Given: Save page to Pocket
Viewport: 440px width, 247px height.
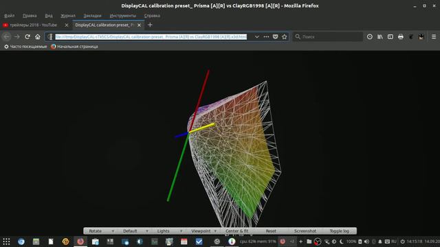Looking at the screenshot, I should (275, 36).
